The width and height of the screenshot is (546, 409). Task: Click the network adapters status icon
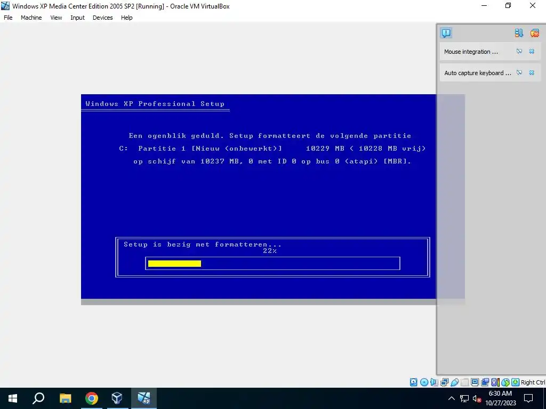(x=444, y=382)
